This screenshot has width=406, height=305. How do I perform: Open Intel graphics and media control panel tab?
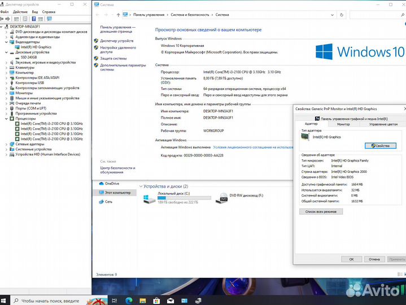pos(351,119)
